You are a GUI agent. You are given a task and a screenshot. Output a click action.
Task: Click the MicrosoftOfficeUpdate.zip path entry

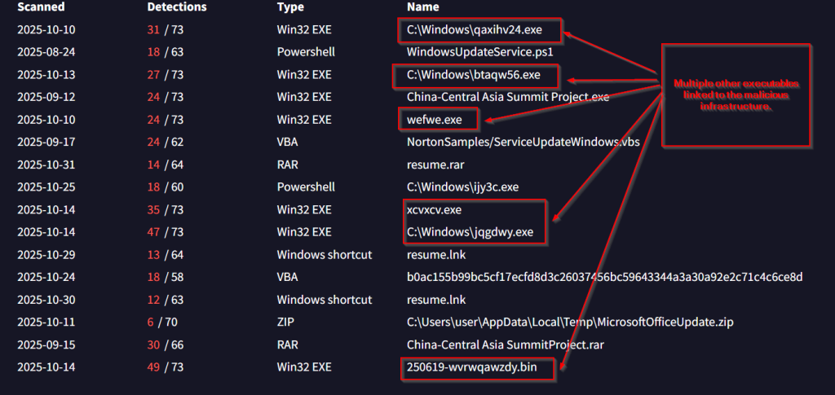569,323
